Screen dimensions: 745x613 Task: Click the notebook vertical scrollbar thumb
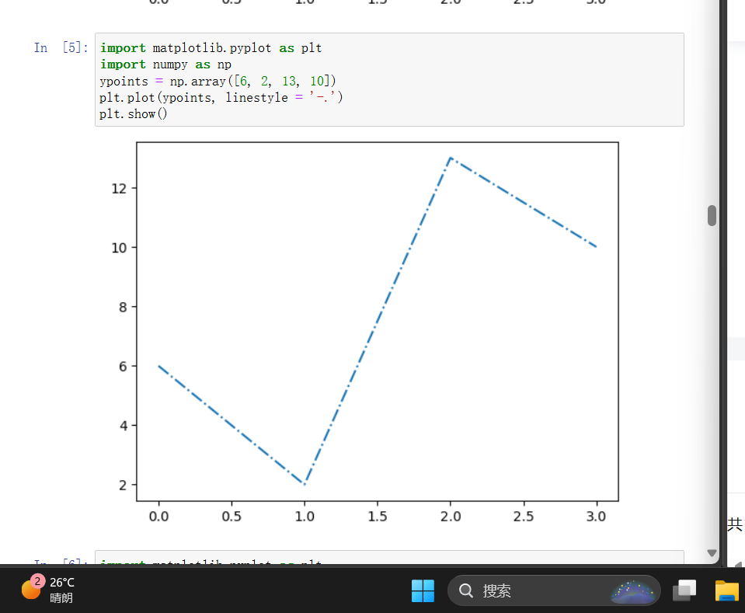coord(712,216)
